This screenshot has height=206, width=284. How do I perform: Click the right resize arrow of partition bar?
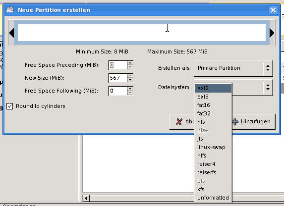(x=272, y=33)
